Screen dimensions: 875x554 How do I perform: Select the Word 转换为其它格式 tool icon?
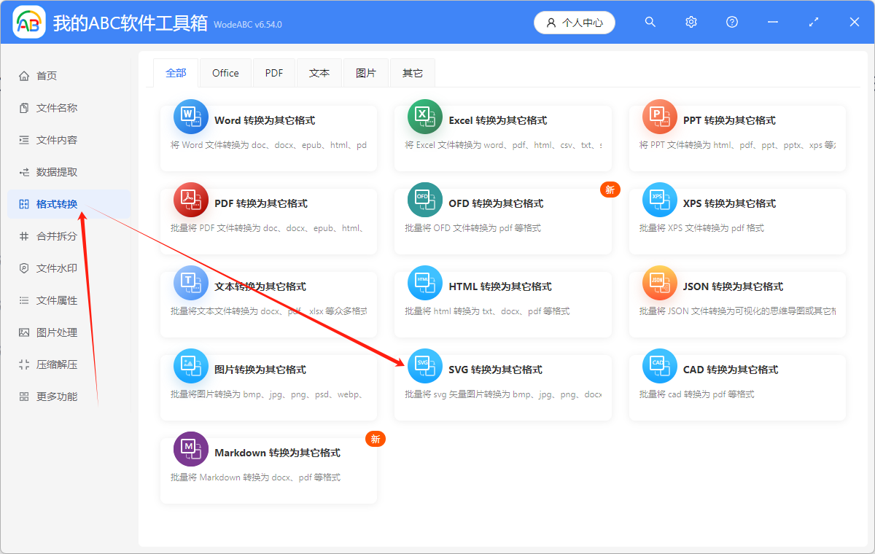[190, 116]
